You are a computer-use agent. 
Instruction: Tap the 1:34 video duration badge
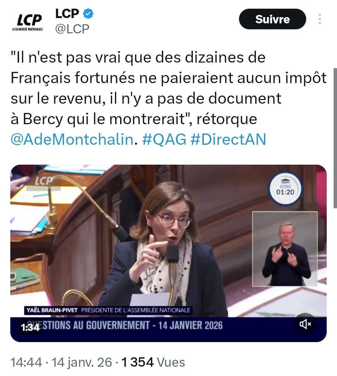coord(30,327)
